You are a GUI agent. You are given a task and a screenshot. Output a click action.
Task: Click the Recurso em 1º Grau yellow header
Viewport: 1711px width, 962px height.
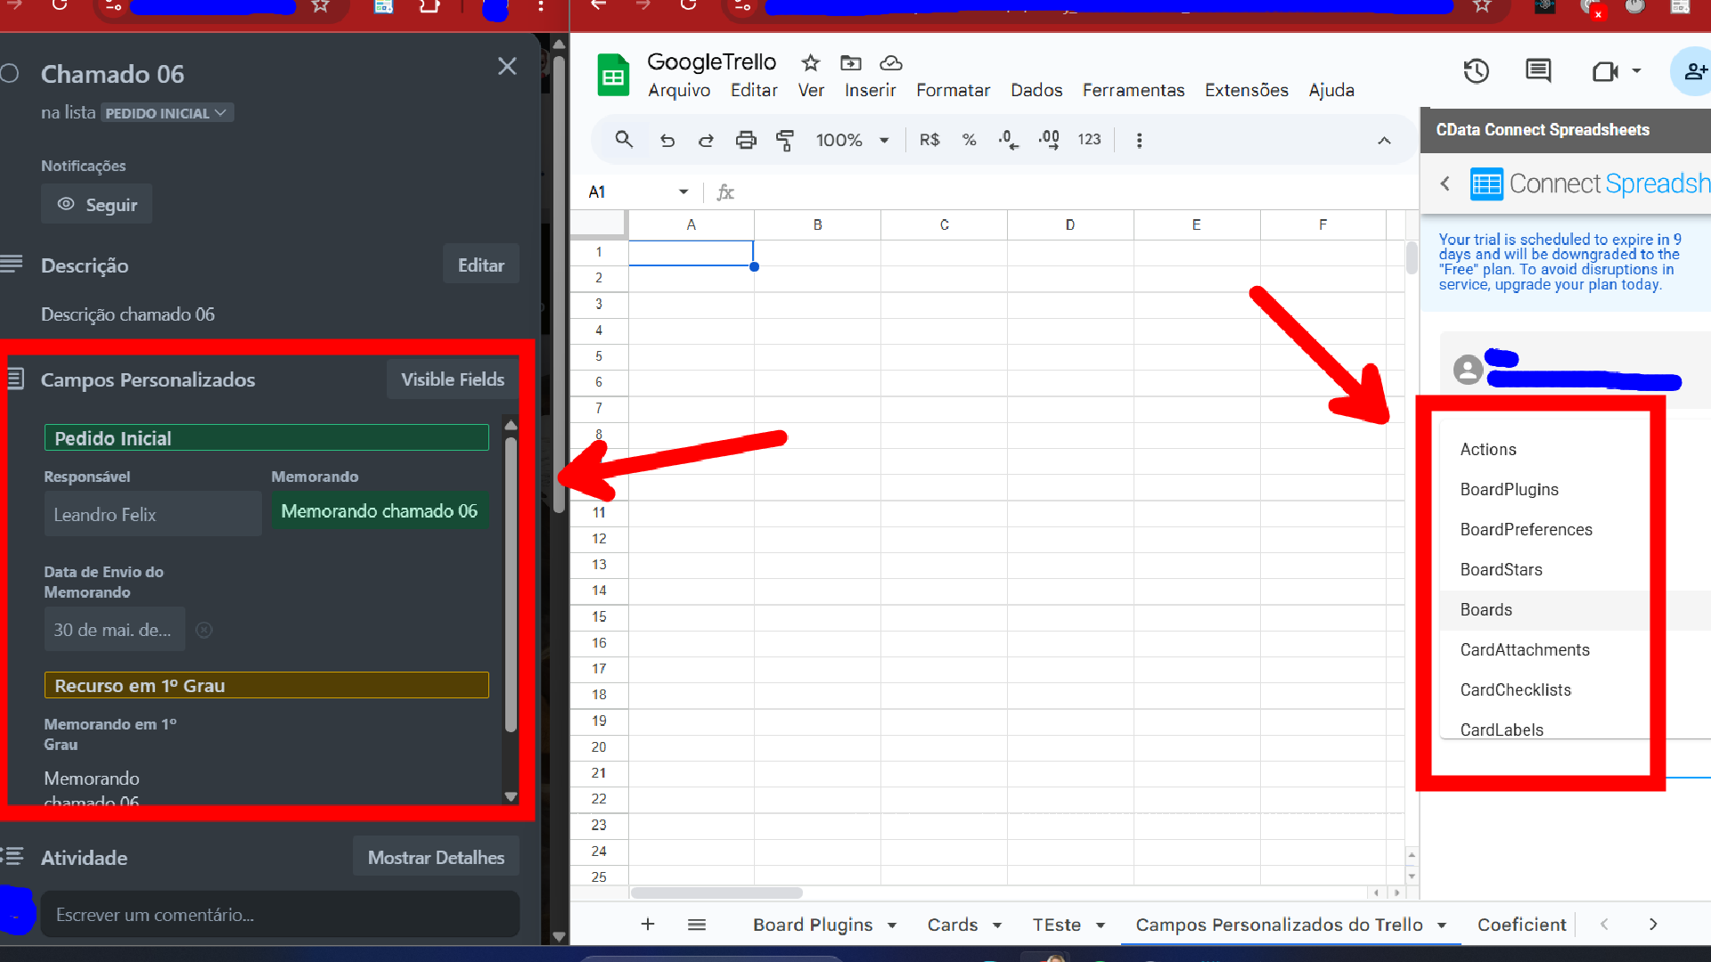click(x=266, y=685)
